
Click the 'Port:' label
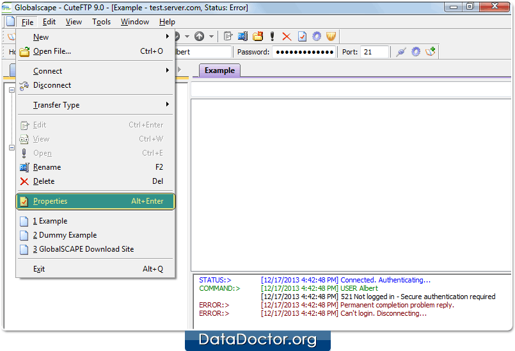[350, 52]
